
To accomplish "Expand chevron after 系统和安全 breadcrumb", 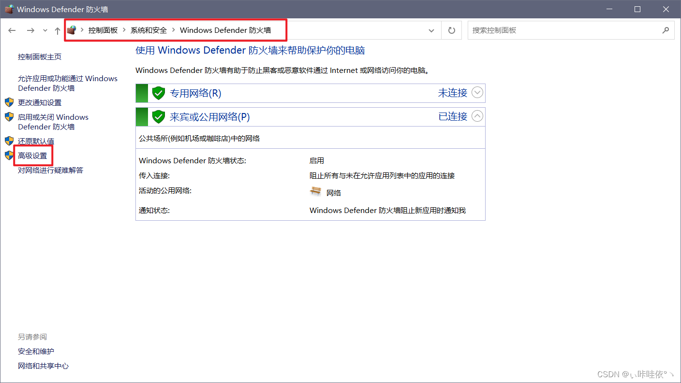I will coord(174,30).
